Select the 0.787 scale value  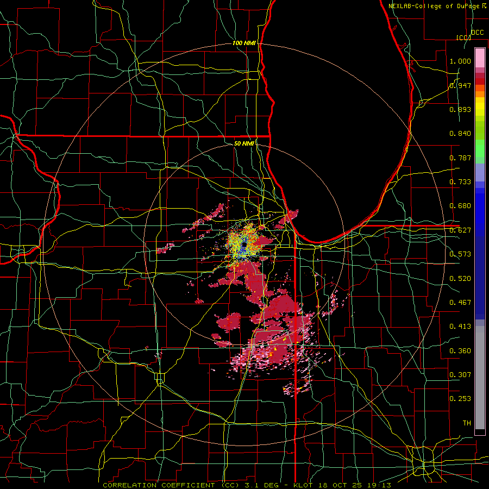pos(460,158)
